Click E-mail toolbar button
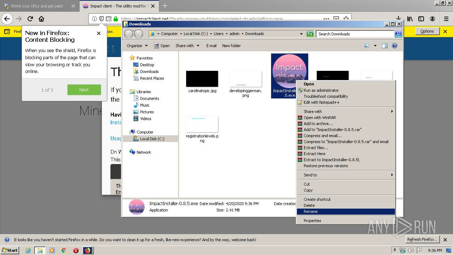This screenshot has width=453, height=255. coord(211,46)
